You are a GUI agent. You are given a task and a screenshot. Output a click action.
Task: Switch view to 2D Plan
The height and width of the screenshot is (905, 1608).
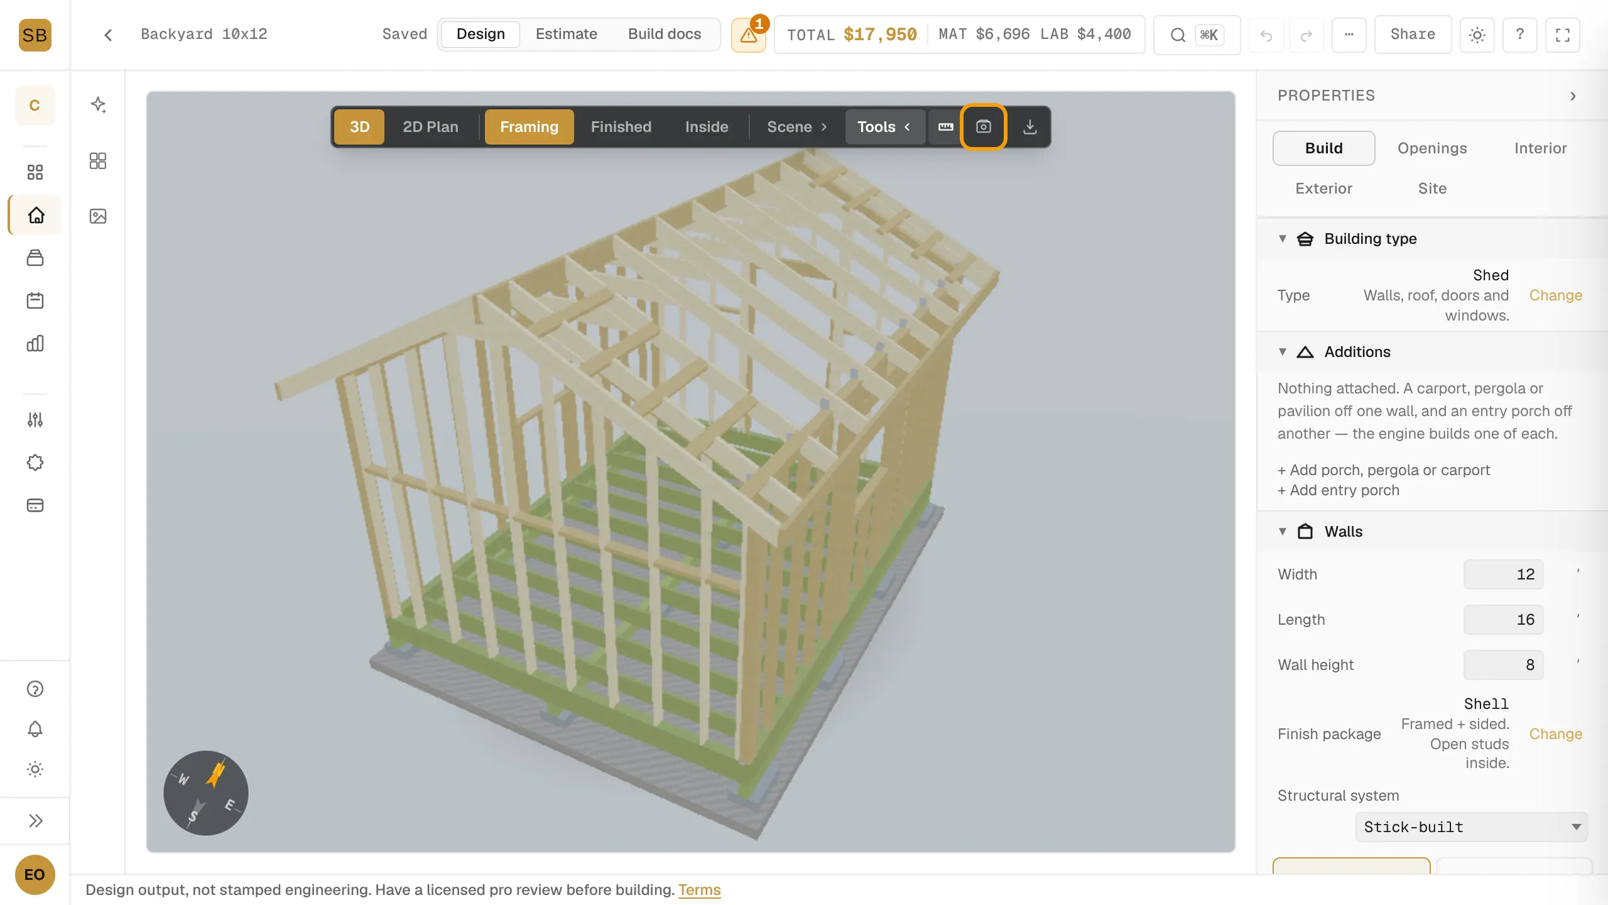point(430,127)
